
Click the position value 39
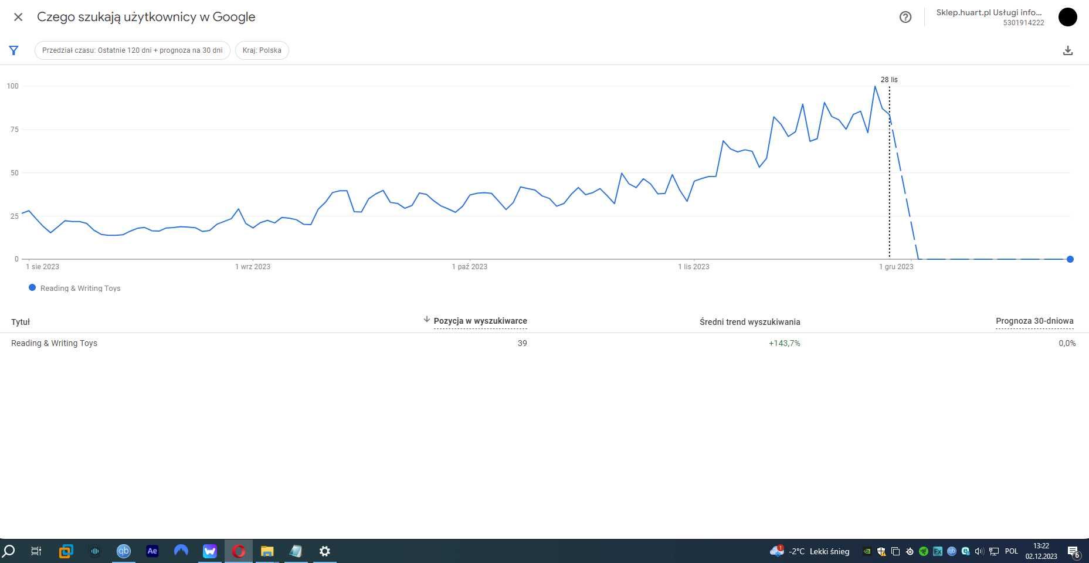[523, 343]
